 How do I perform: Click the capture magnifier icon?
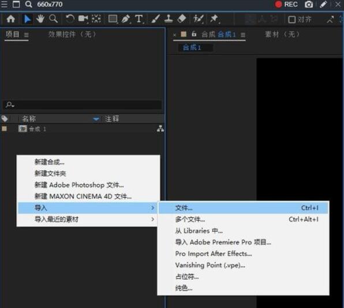point(28,4)
